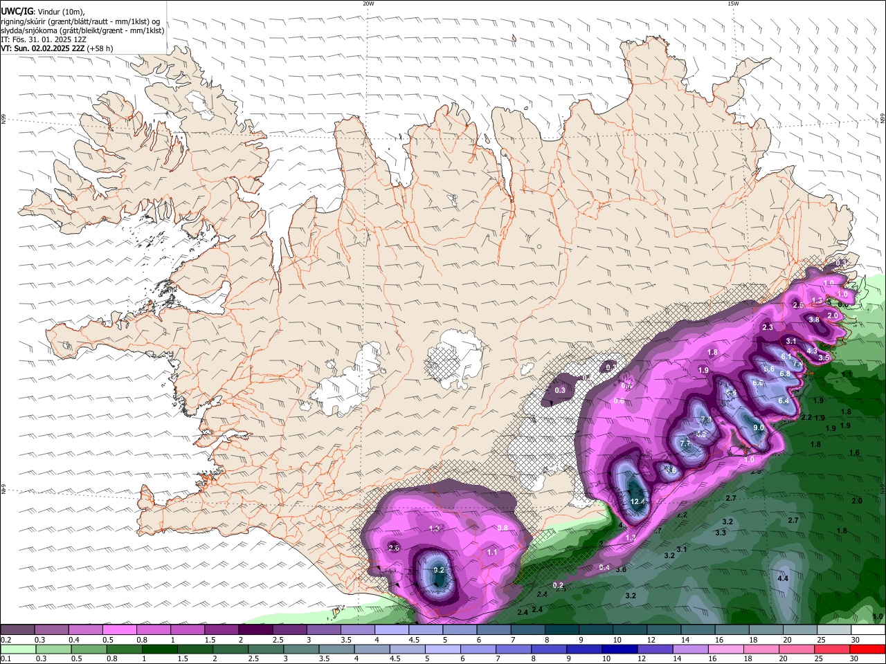Select the light pink 16 swatch in the green-blue-red legend row
This screenshot has width=886, height=664.
click(x=725, y=649)
